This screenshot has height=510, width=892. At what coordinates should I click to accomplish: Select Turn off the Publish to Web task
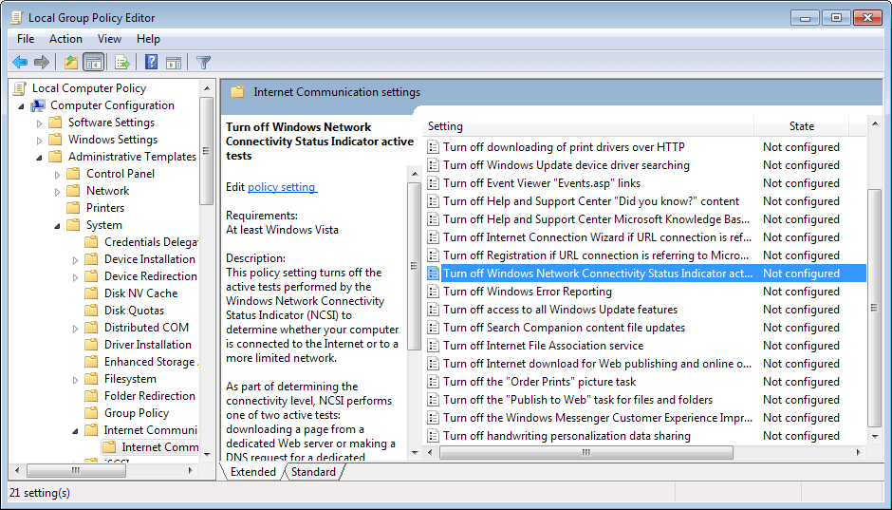(x=577, y=400)
